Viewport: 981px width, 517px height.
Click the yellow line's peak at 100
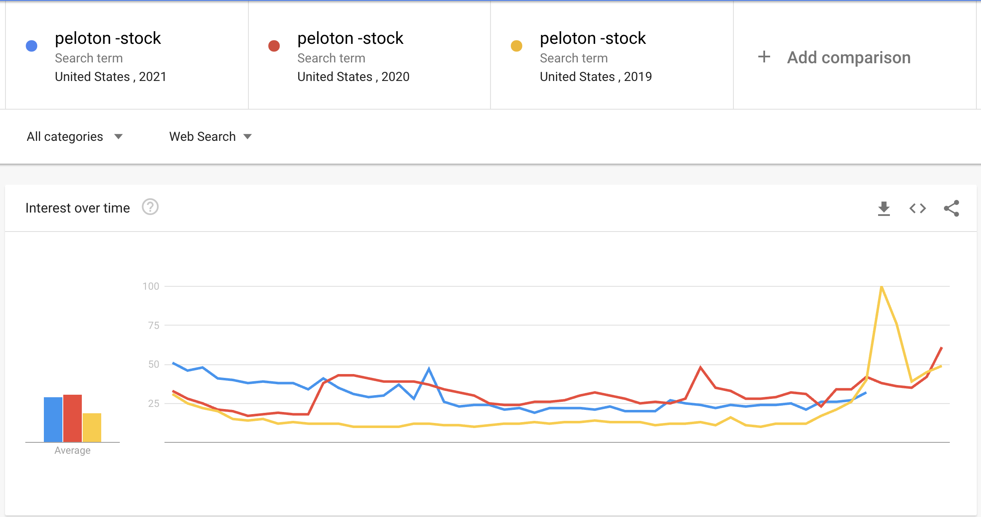click(881, 287)
